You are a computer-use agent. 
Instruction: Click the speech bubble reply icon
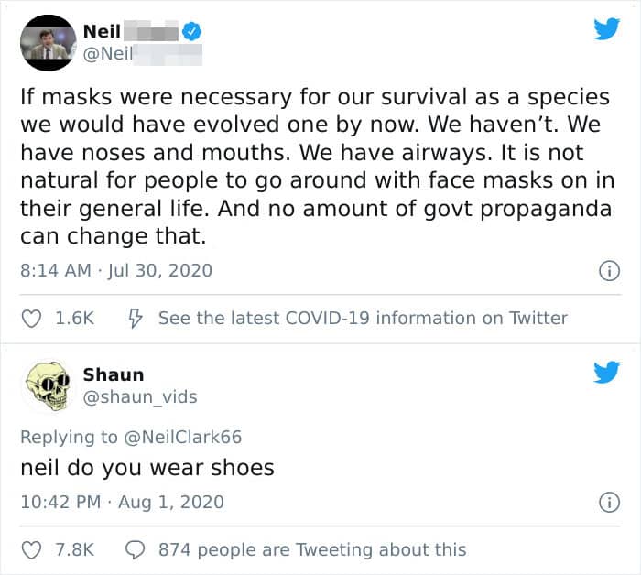(x=135, y=550)
